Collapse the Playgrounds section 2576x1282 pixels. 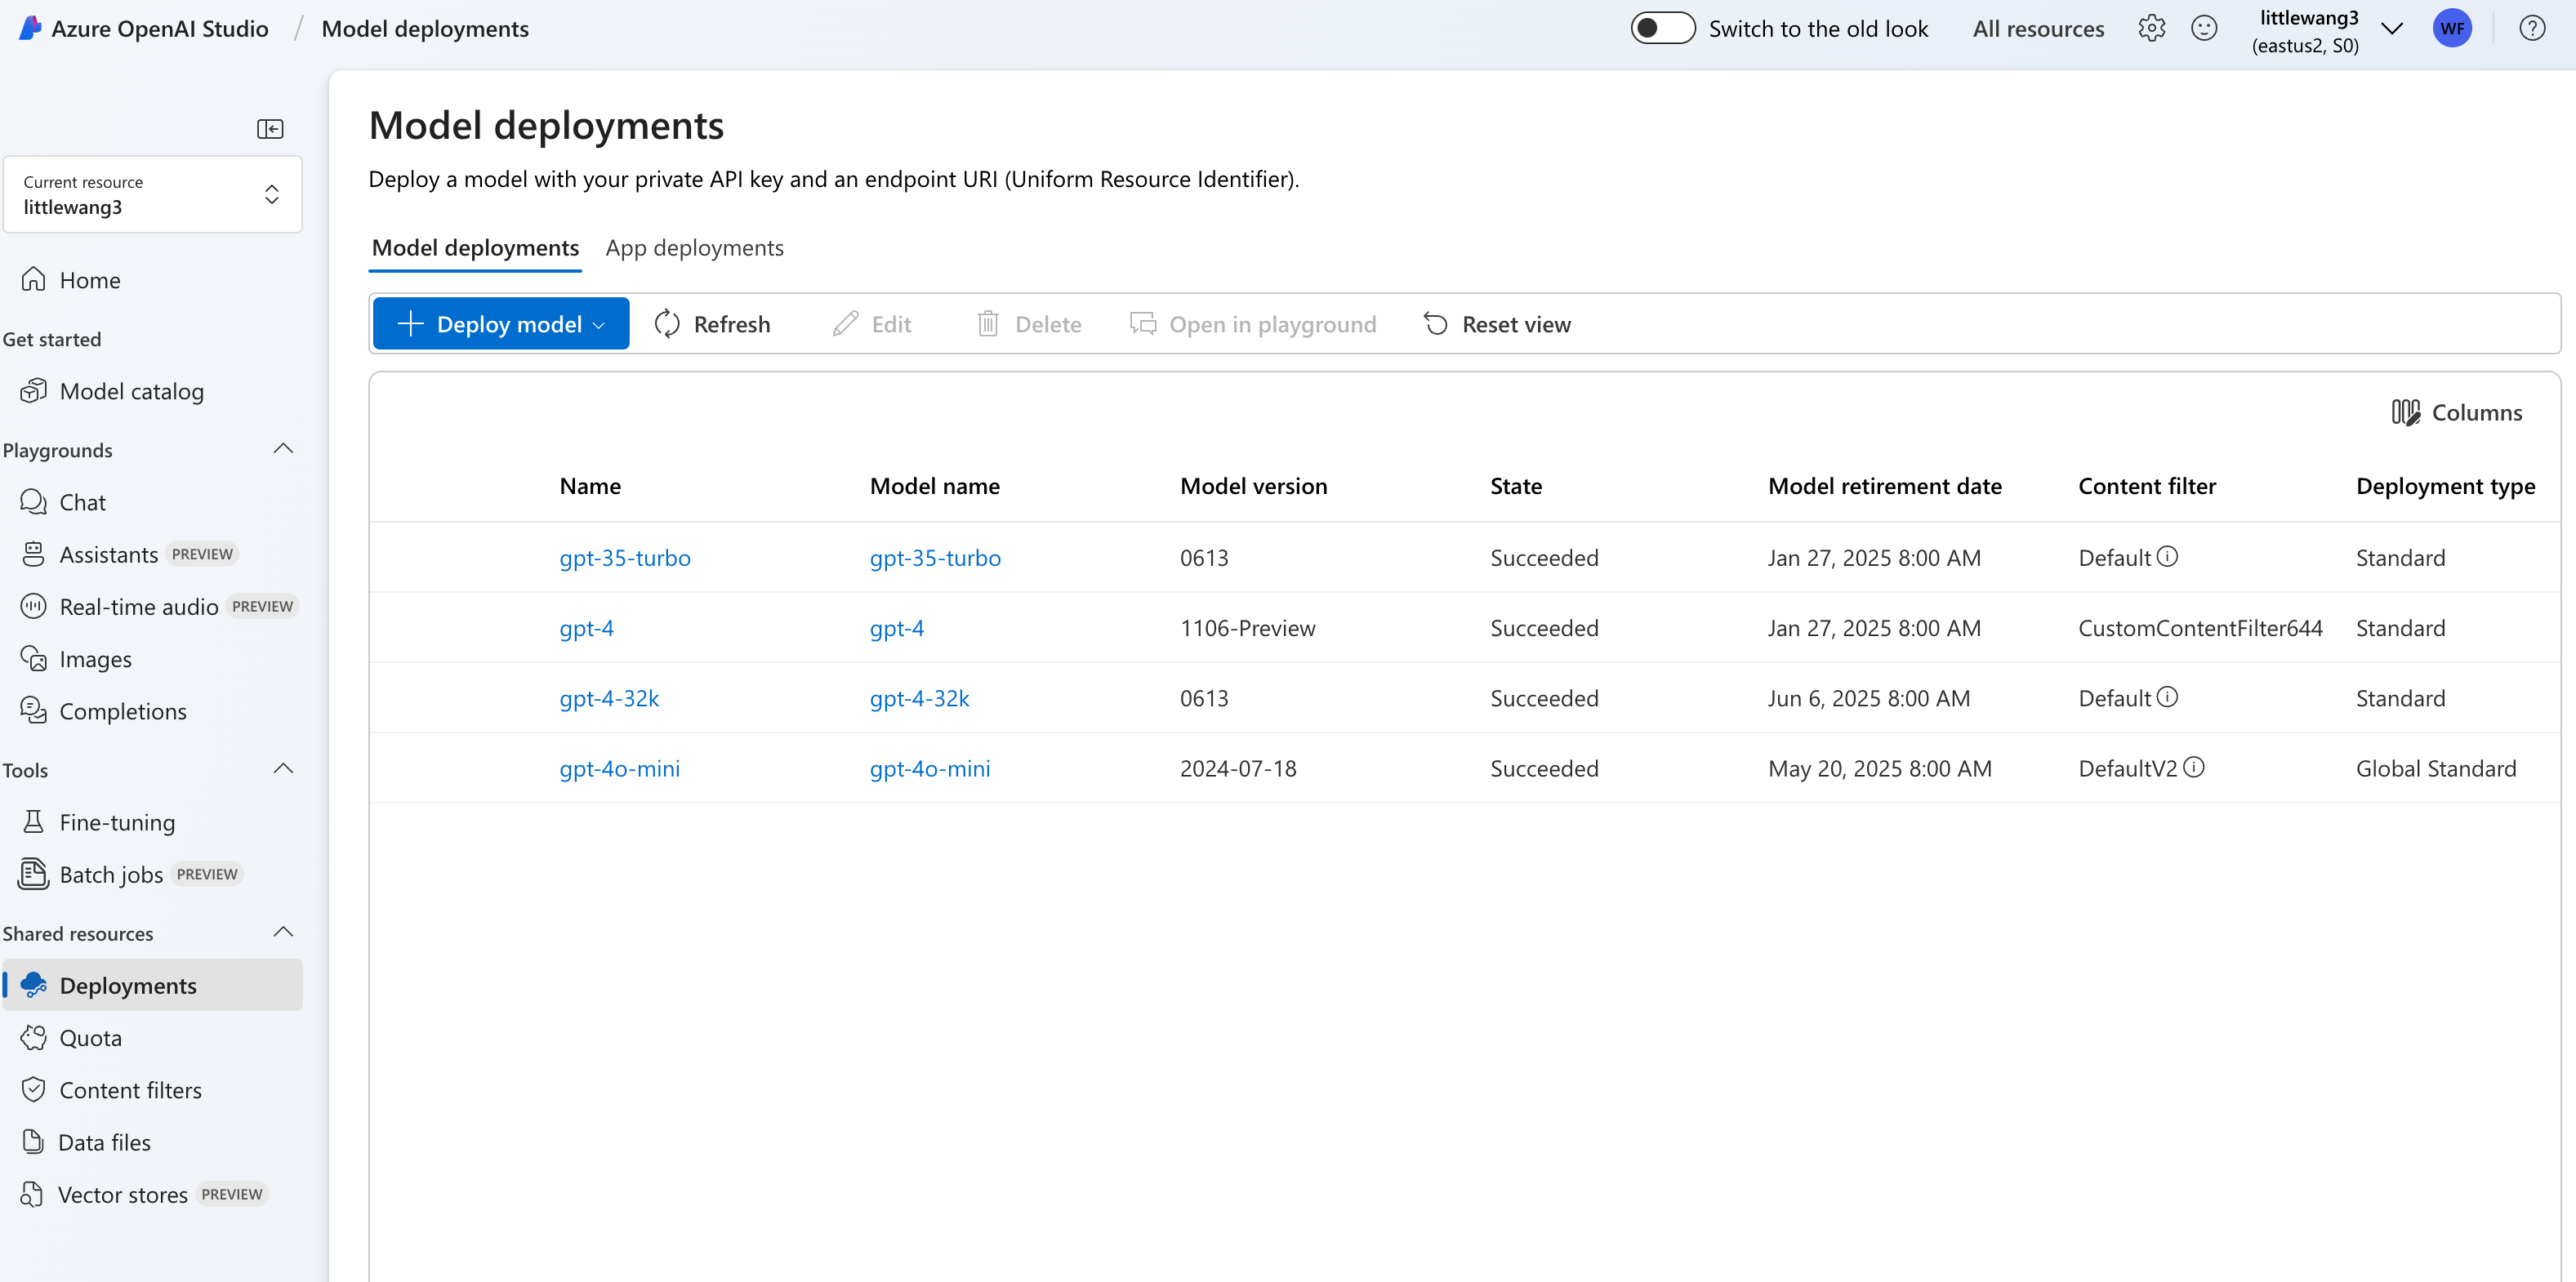click(283, 449)
